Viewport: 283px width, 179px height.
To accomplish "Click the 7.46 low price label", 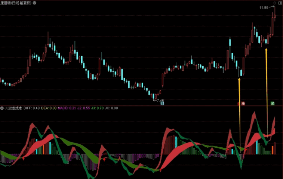I will click(160, 100).
